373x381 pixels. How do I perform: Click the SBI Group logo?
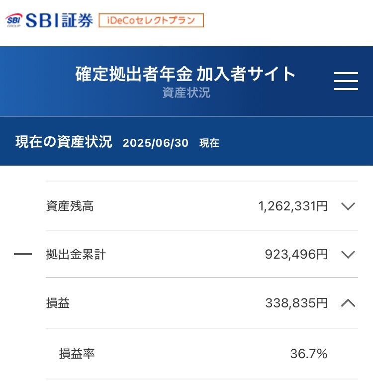[14, 20]
